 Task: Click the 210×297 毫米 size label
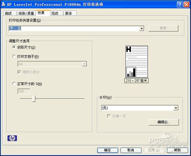point(136,80)
